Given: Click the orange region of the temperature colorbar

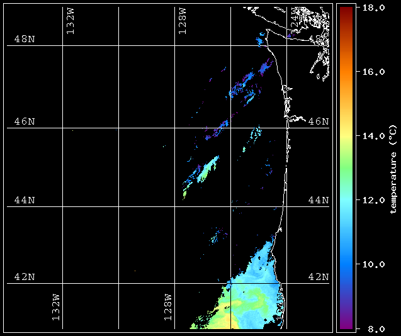Looking at the screenshot, I should [x=346, y=77].
